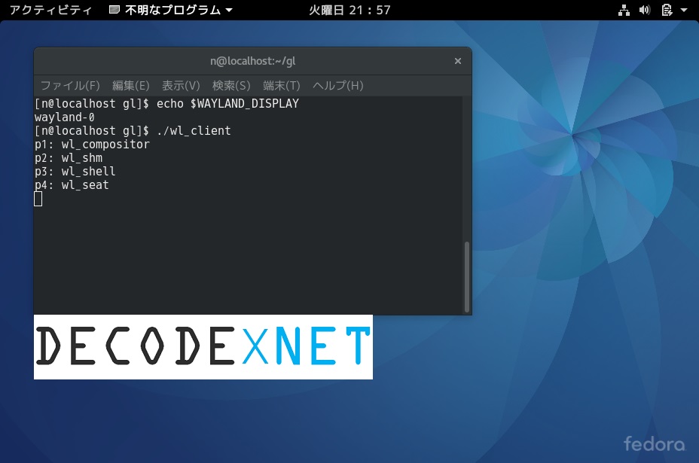The width and height of the screenshot is (699, 463).
Task: Click the battery power icon
Action: click(666, 10)
